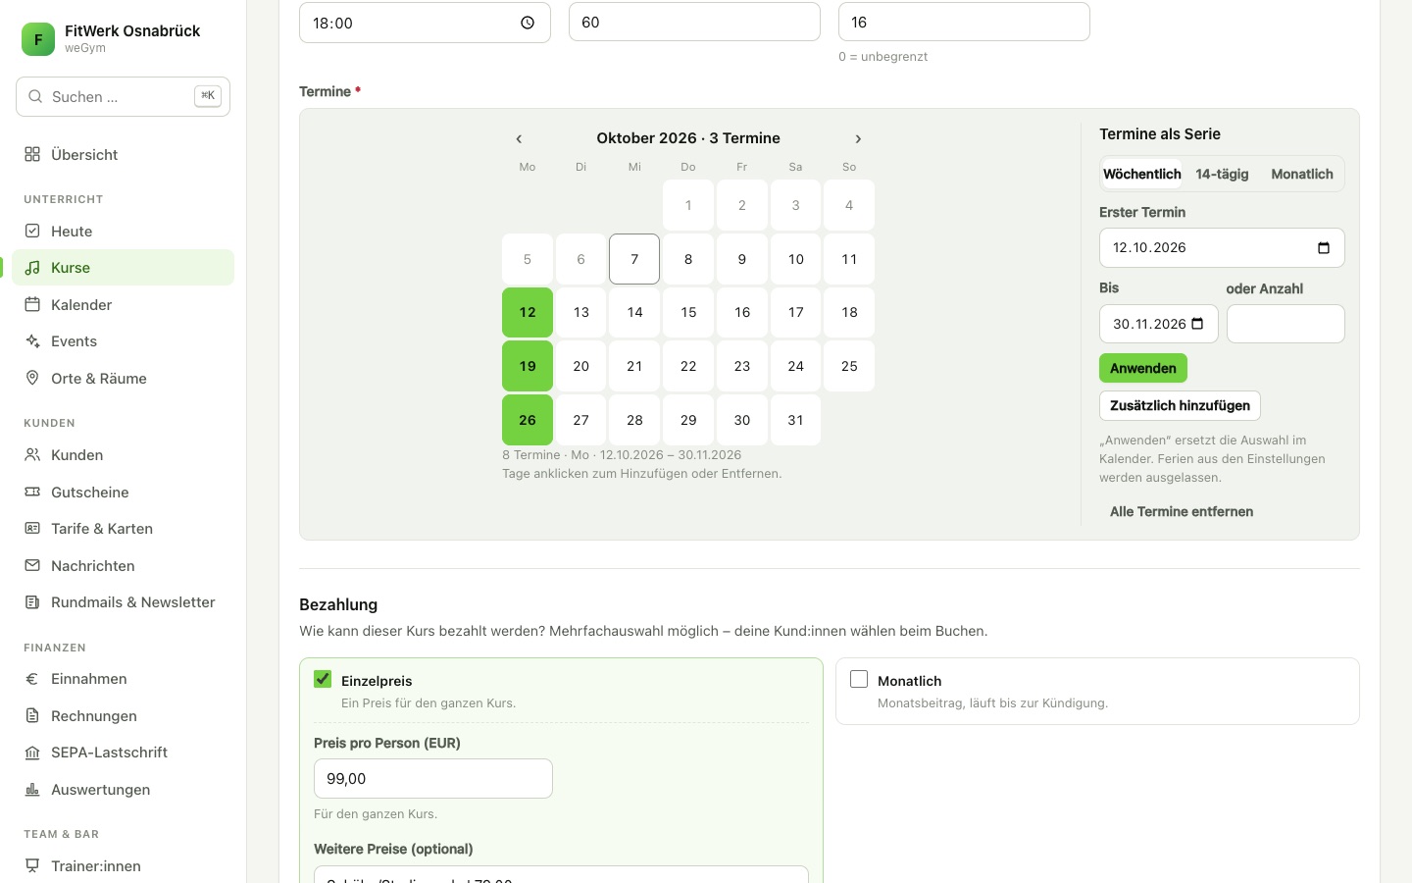Focus the Suchen search field
This screenshot has height=883, width=1412.
coord(124,96)
